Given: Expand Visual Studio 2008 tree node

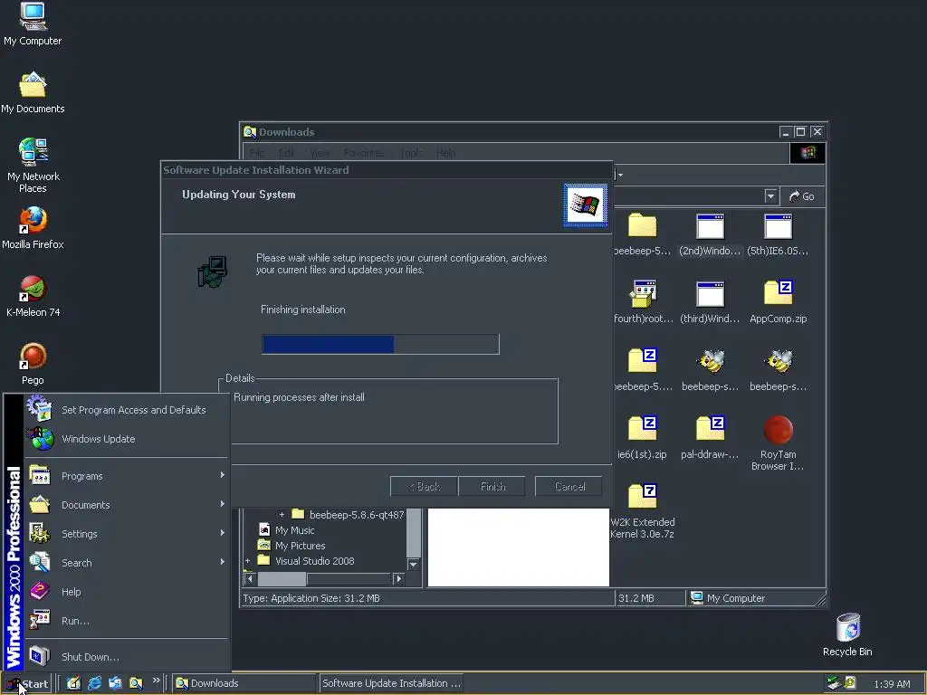Looking at the screenshot, I should click(248, 561).
